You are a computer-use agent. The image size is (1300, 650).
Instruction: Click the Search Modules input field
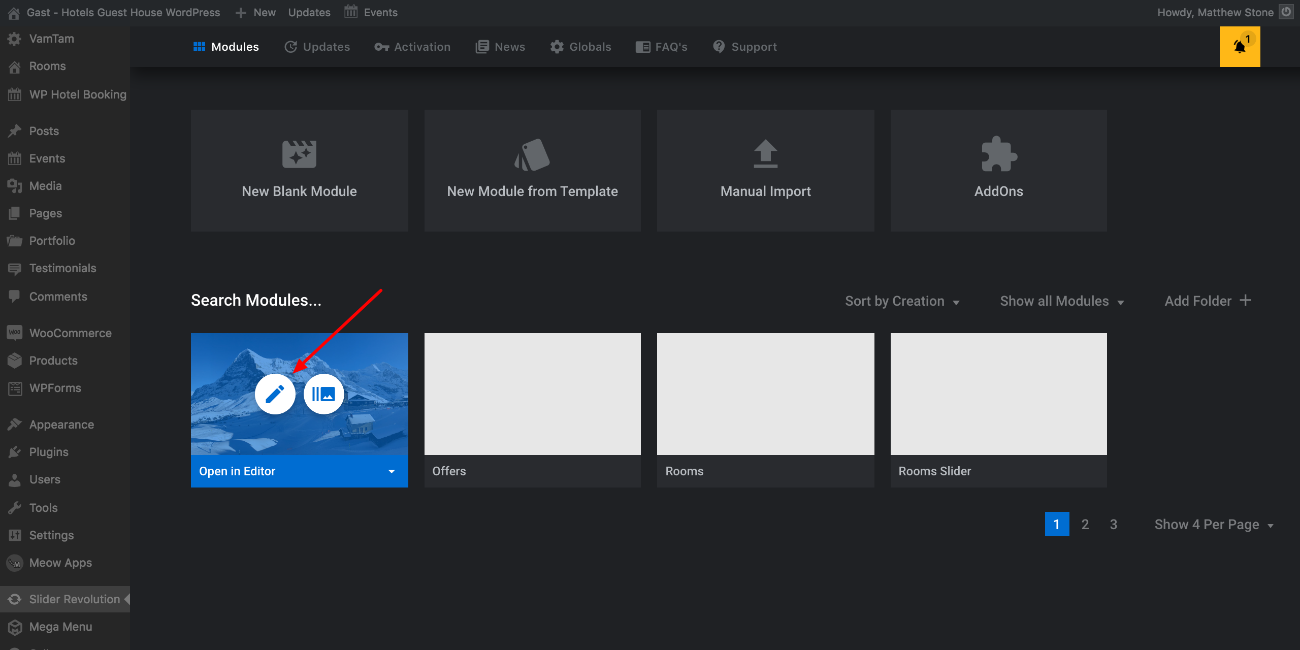tap(256, 301)
